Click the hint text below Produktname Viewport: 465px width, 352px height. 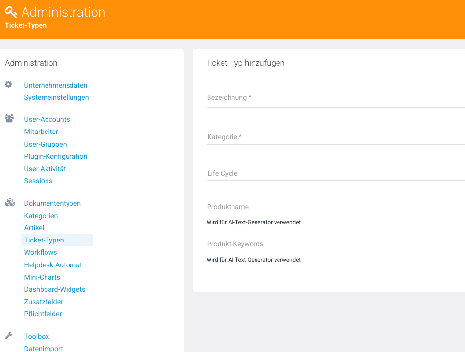pos(253,222)
